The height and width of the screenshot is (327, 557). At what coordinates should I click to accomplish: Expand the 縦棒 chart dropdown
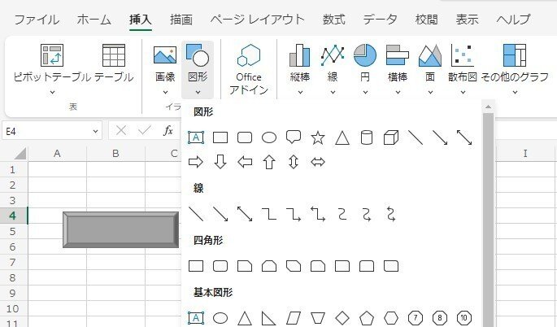pos(300,93)
